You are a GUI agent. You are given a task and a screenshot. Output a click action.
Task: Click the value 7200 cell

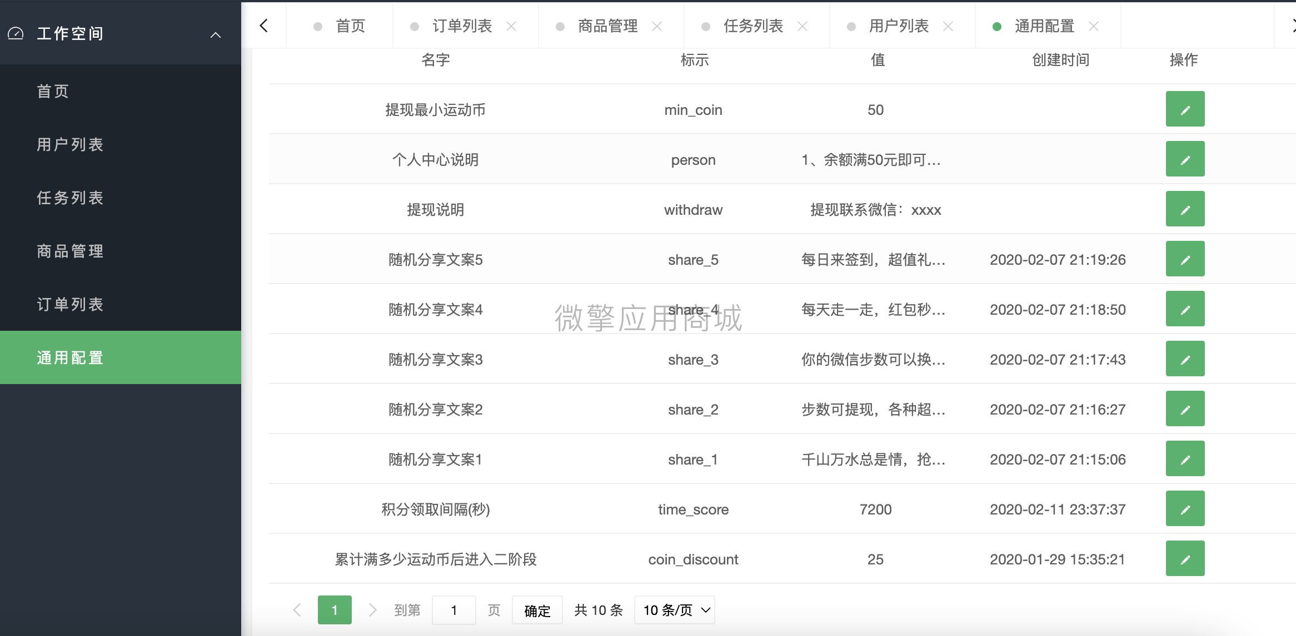tap(875, 509)
